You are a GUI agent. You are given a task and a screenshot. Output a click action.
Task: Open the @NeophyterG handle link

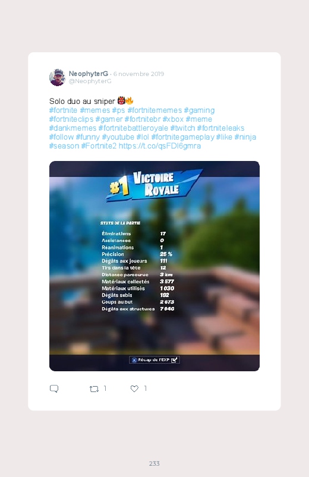(90, 81)
